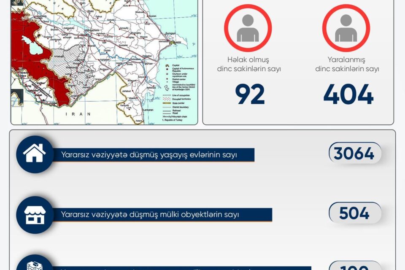The width and height of the screenshot is (405, 270).
Task: Click the number 404 for injured civilians
Action: (x=348, y=94)
